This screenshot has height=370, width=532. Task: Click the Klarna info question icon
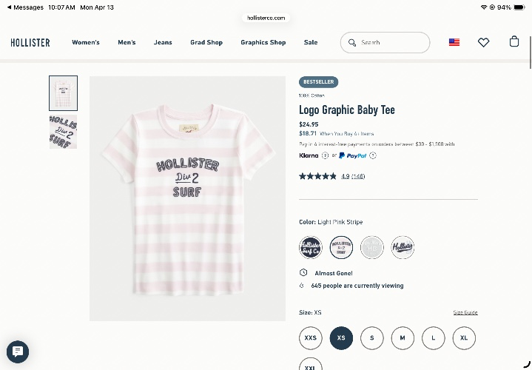click(325, 155)
